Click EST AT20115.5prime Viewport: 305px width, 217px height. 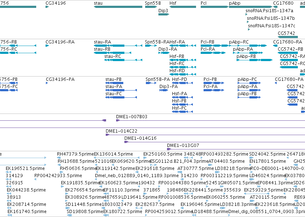click(268, 198)
